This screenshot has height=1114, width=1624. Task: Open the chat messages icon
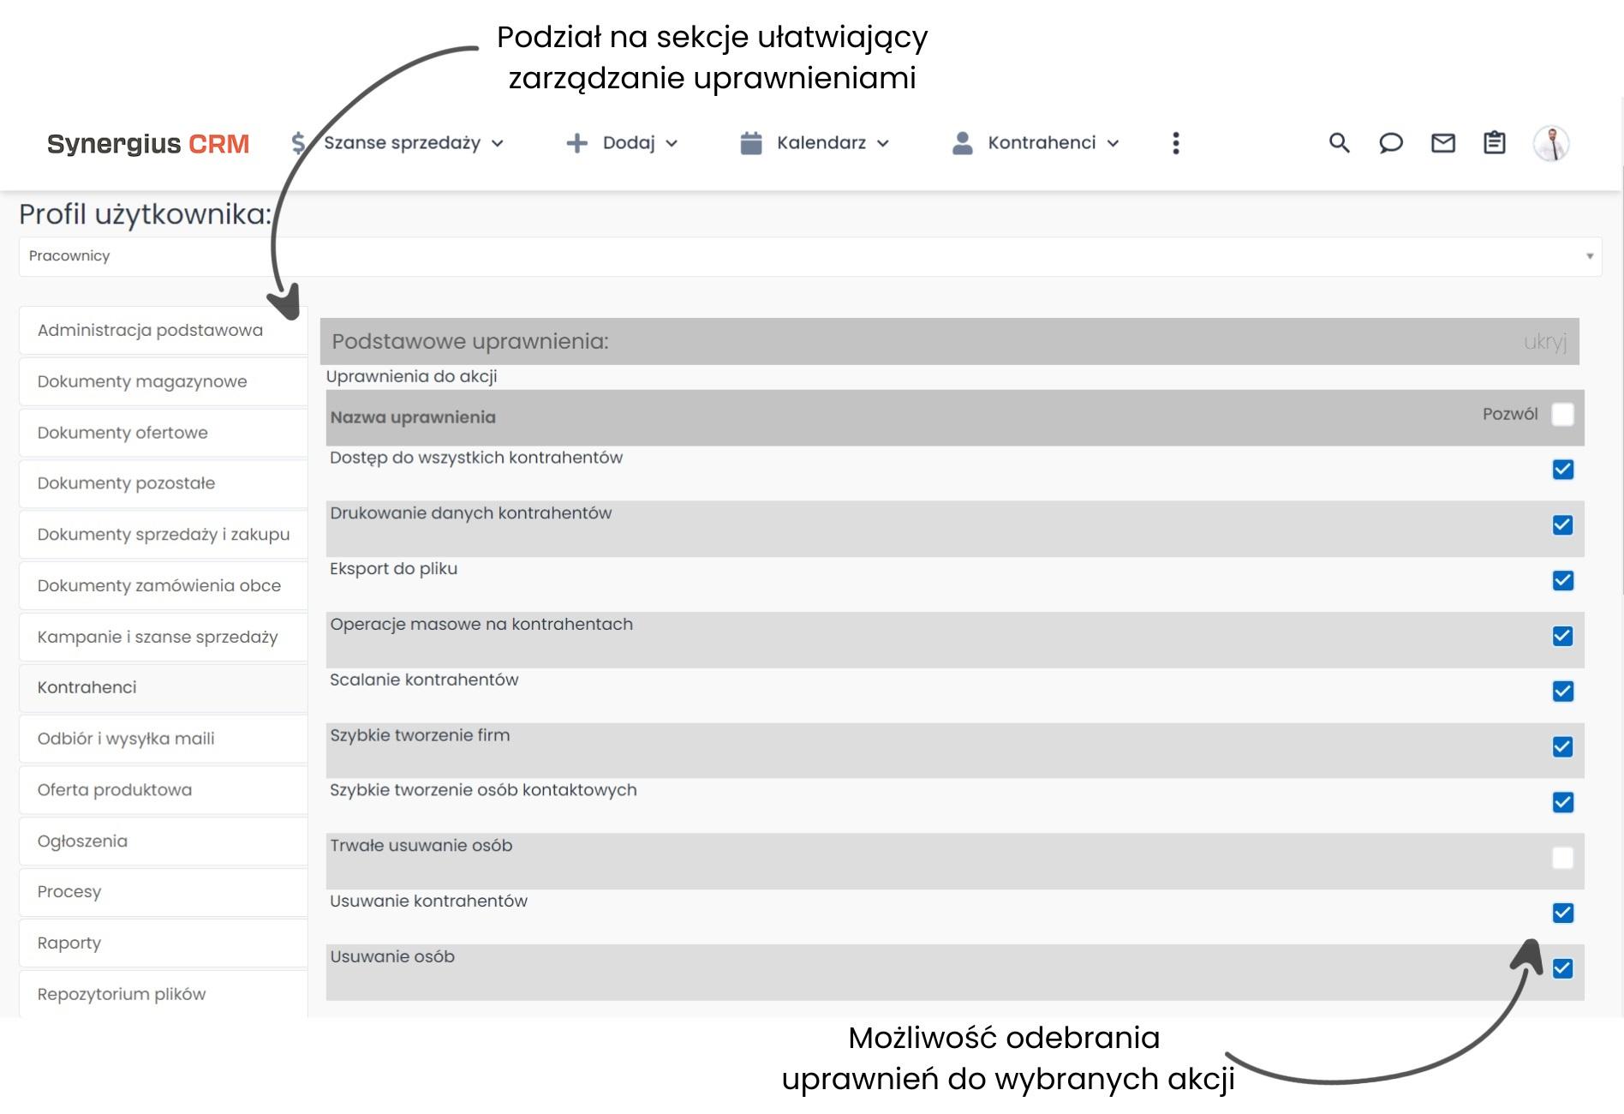tap(1391, 143)
